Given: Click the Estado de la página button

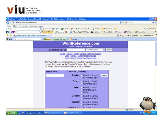Looking at the screenshot, I should point(60,39).
